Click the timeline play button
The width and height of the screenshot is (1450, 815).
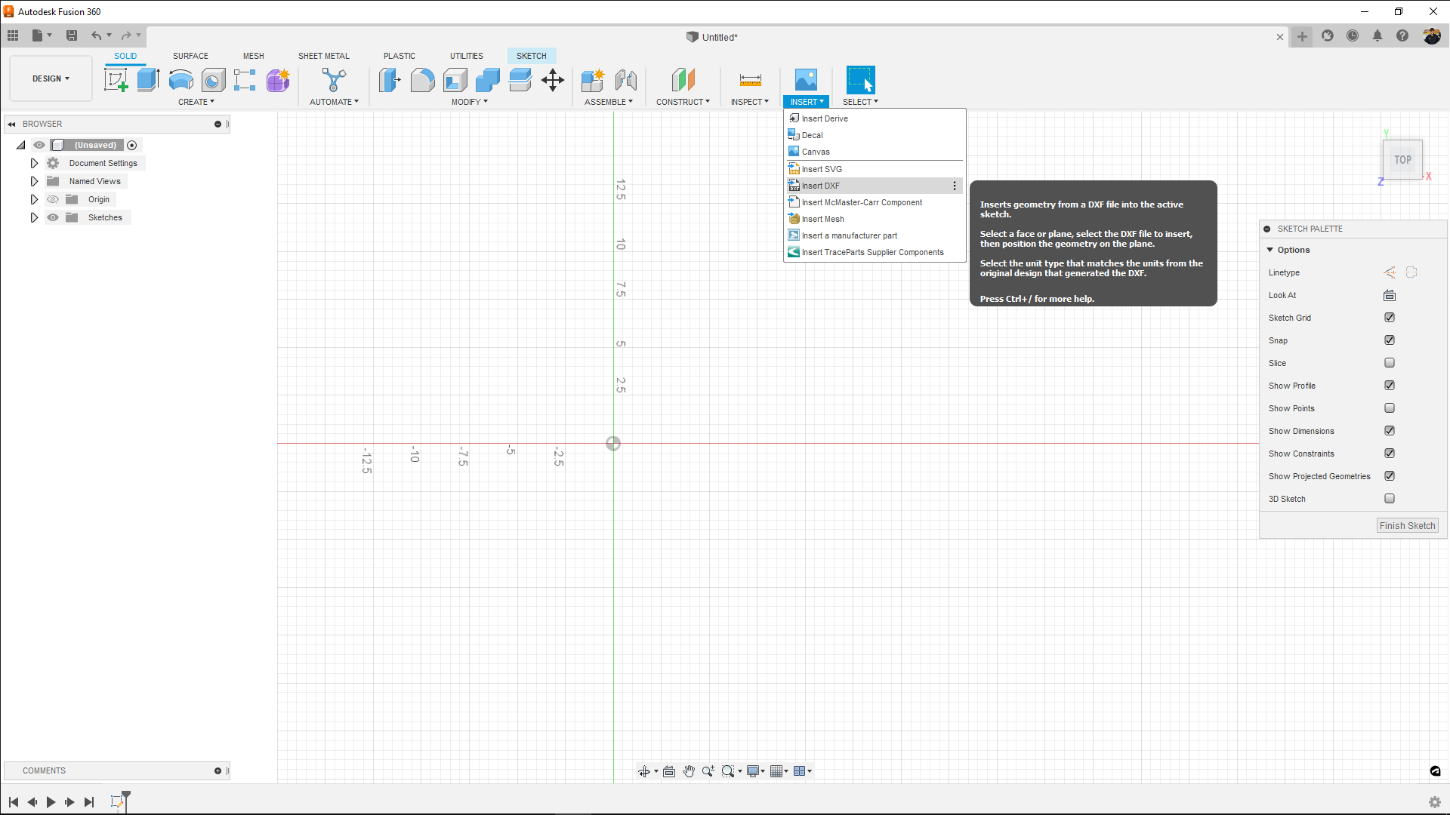click(51, 801)
